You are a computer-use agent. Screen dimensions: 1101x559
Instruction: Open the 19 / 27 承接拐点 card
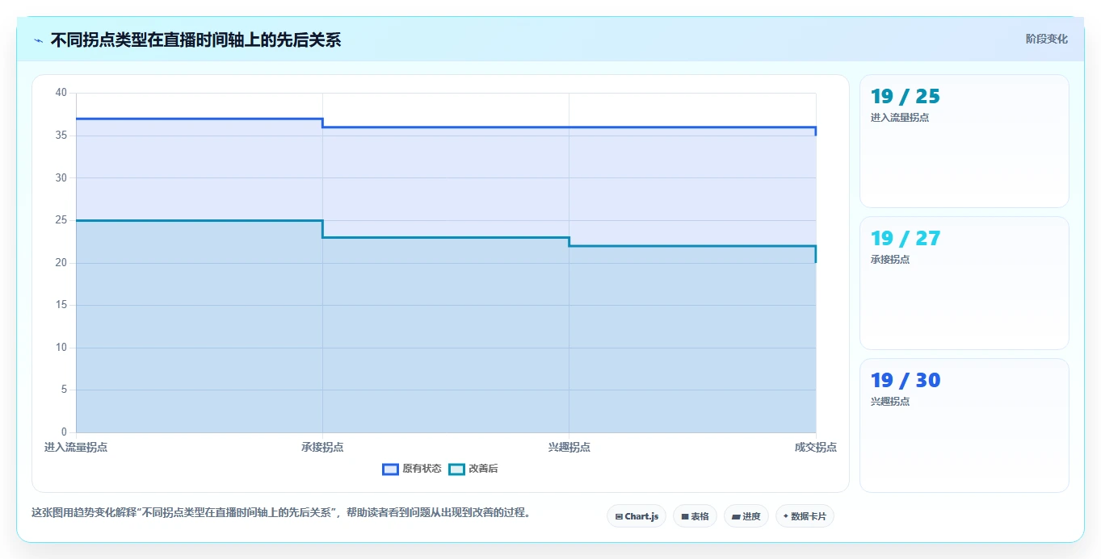point(964,283)
